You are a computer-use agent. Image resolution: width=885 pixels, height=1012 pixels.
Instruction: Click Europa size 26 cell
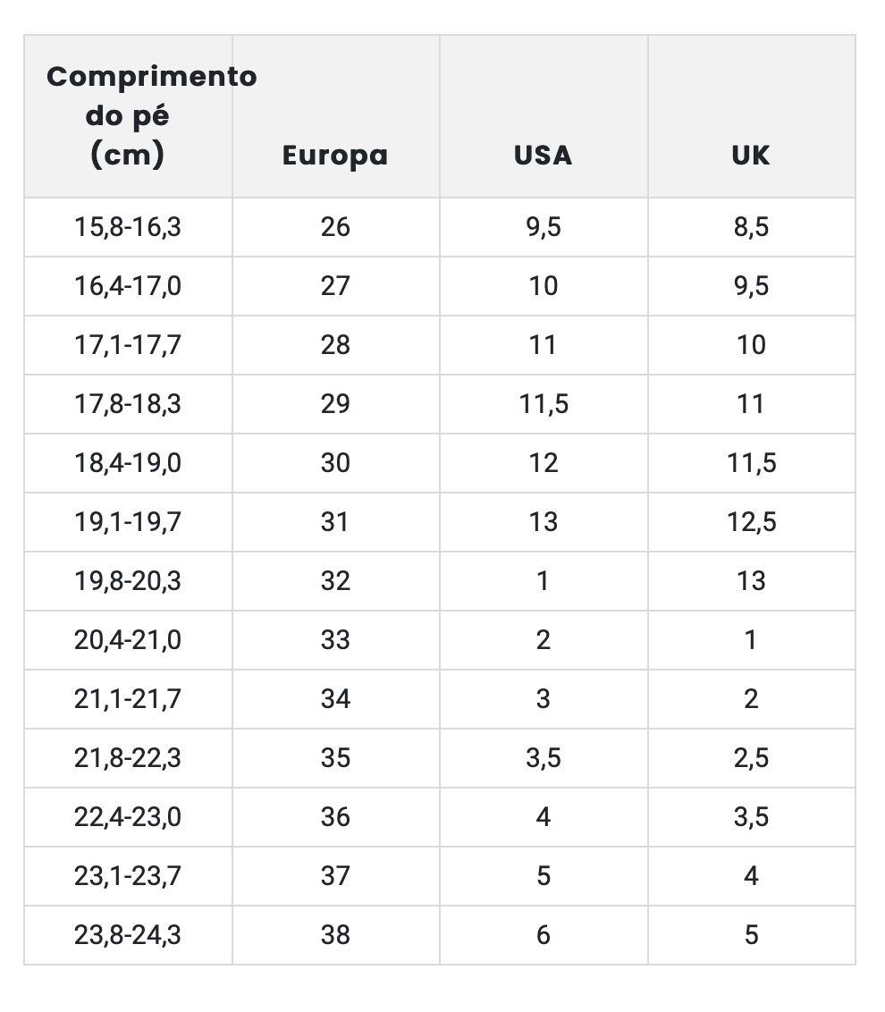(335, 227)
